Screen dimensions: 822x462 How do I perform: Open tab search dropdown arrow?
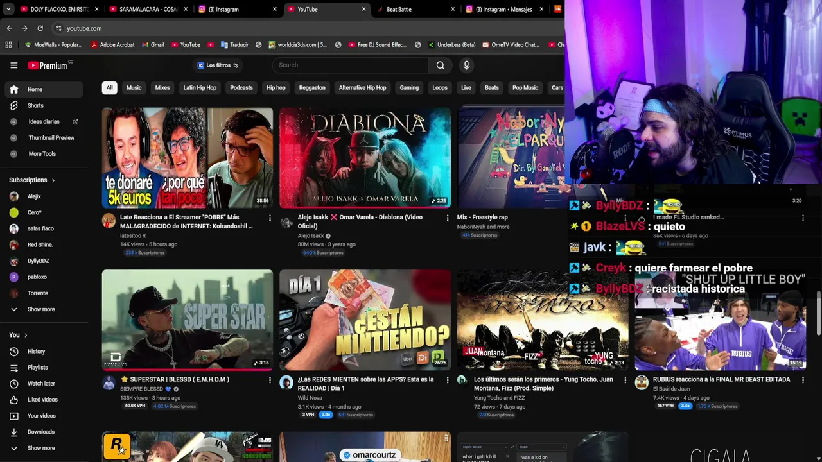8,9
